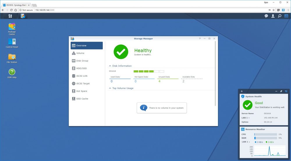
Task: Click the Resource Monitor widget icon
Action: tap(243, 129)
